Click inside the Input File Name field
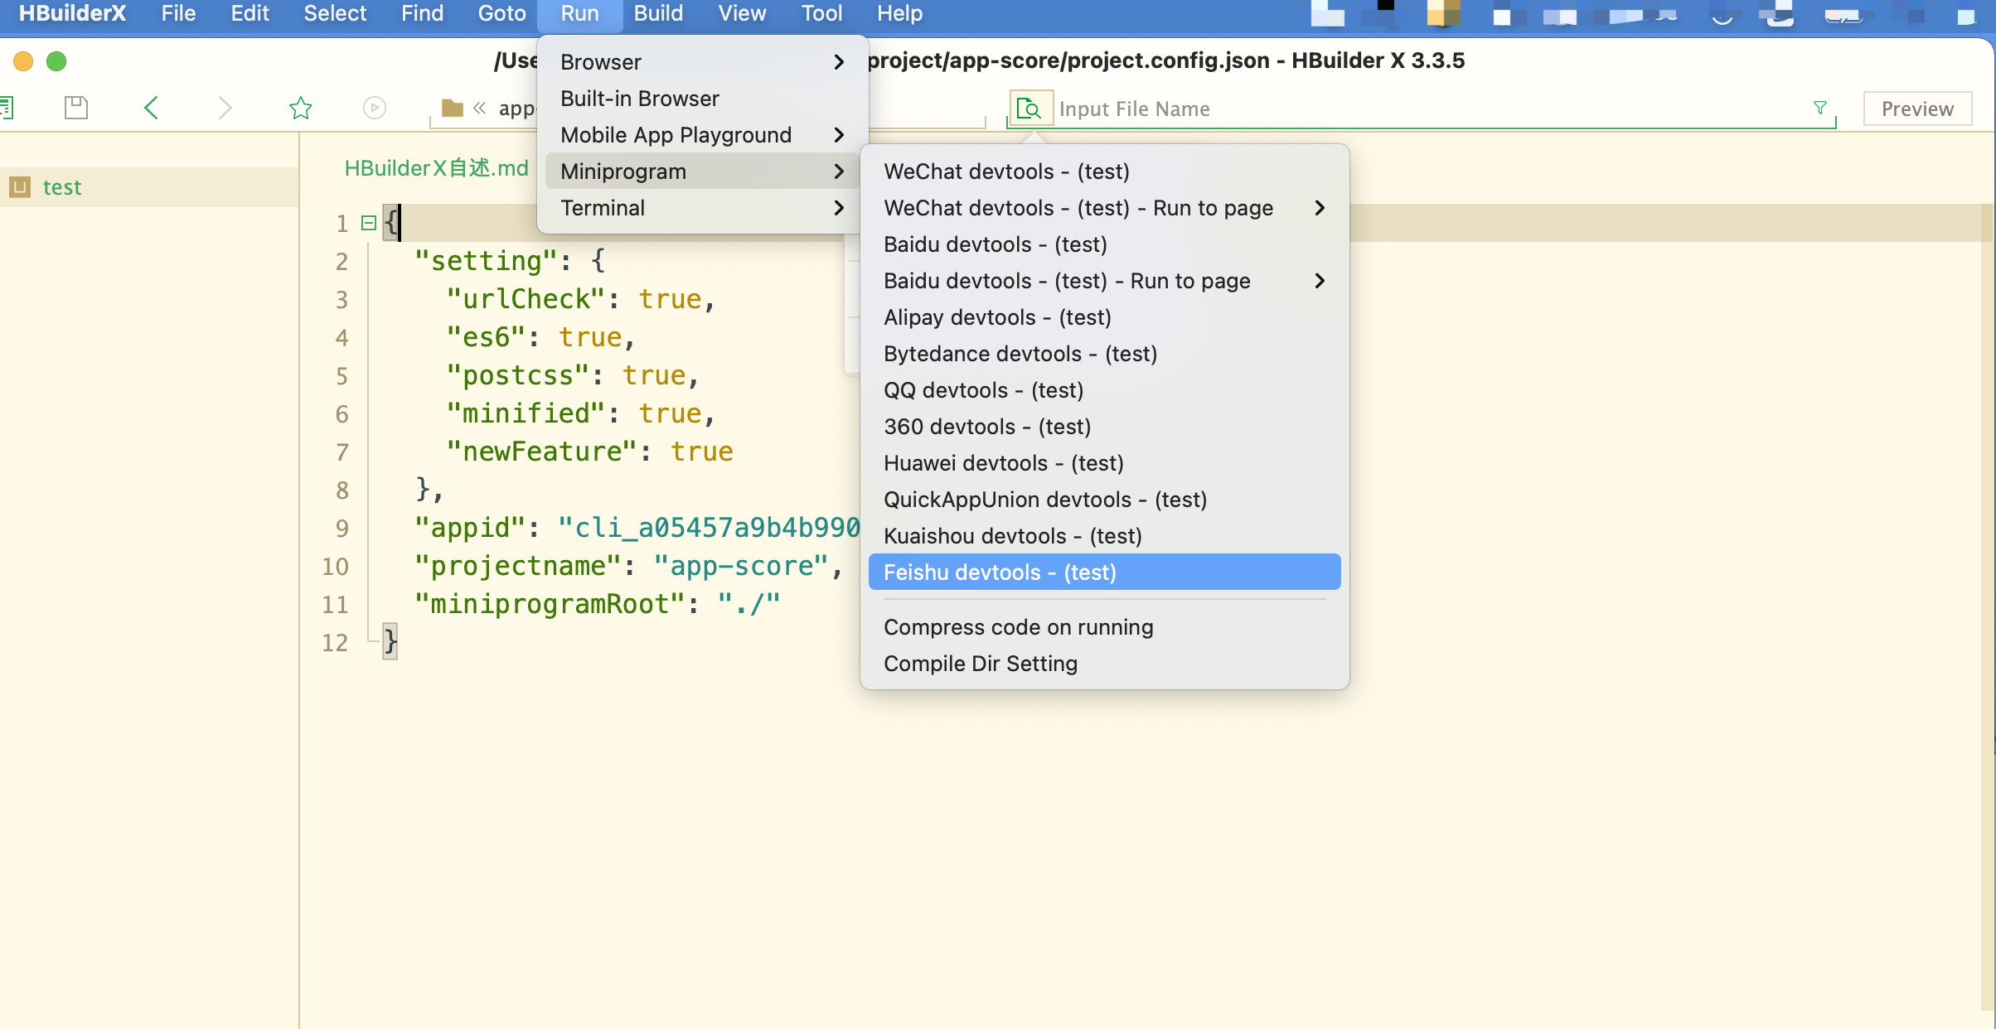The height and width of the screenshot is (1029, 1996). [1326, 108]
